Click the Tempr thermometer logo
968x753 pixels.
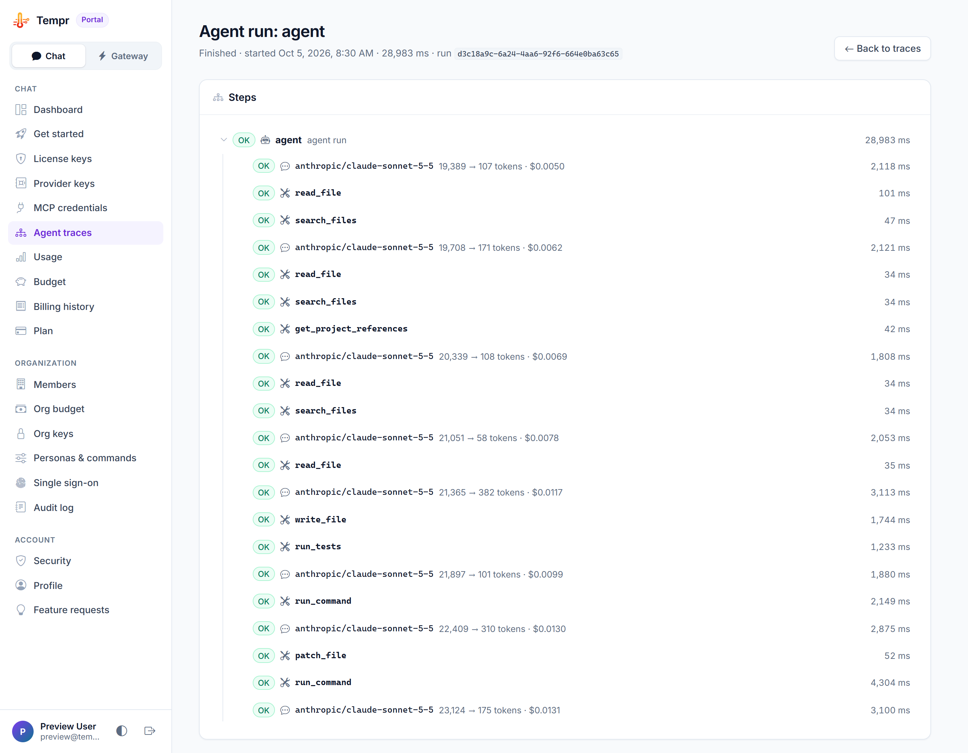click(x=21, y=21)
